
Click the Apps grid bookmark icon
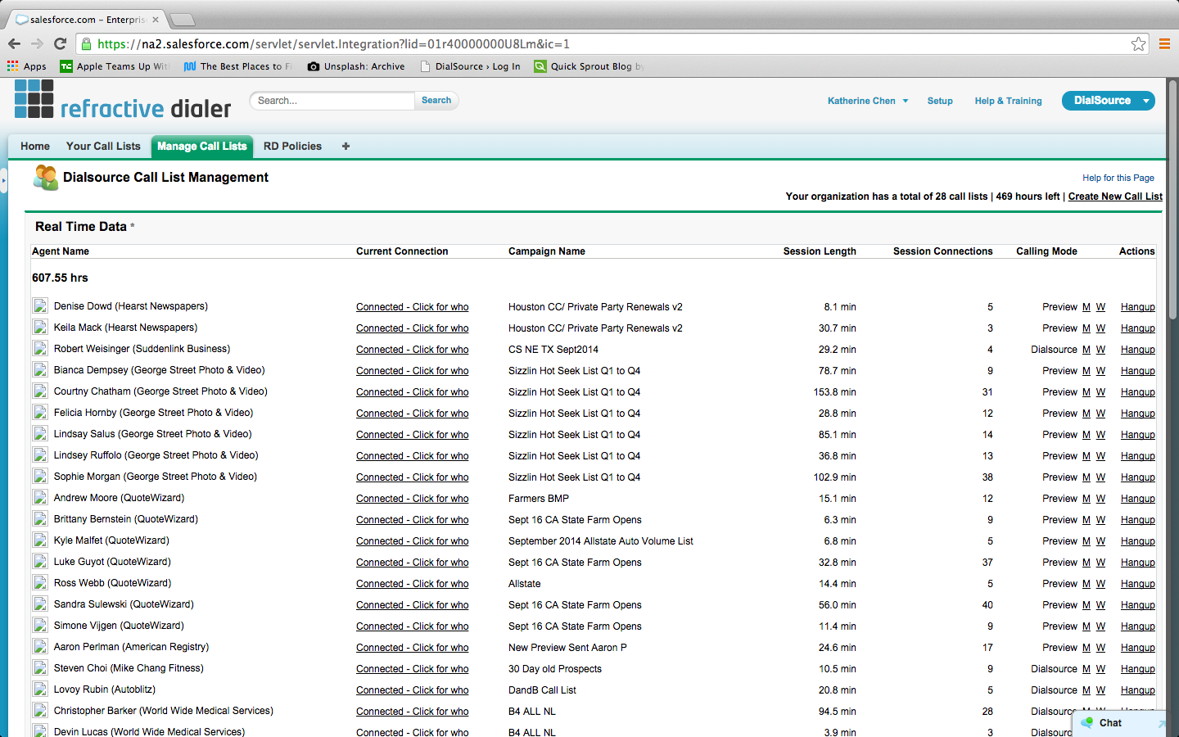click(x=12, y=66)
